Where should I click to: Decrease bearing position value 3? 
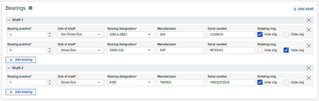click(50, 51)
